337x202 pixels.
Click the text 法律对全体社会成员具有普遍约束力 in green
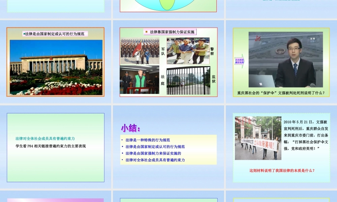click(45, 138)
